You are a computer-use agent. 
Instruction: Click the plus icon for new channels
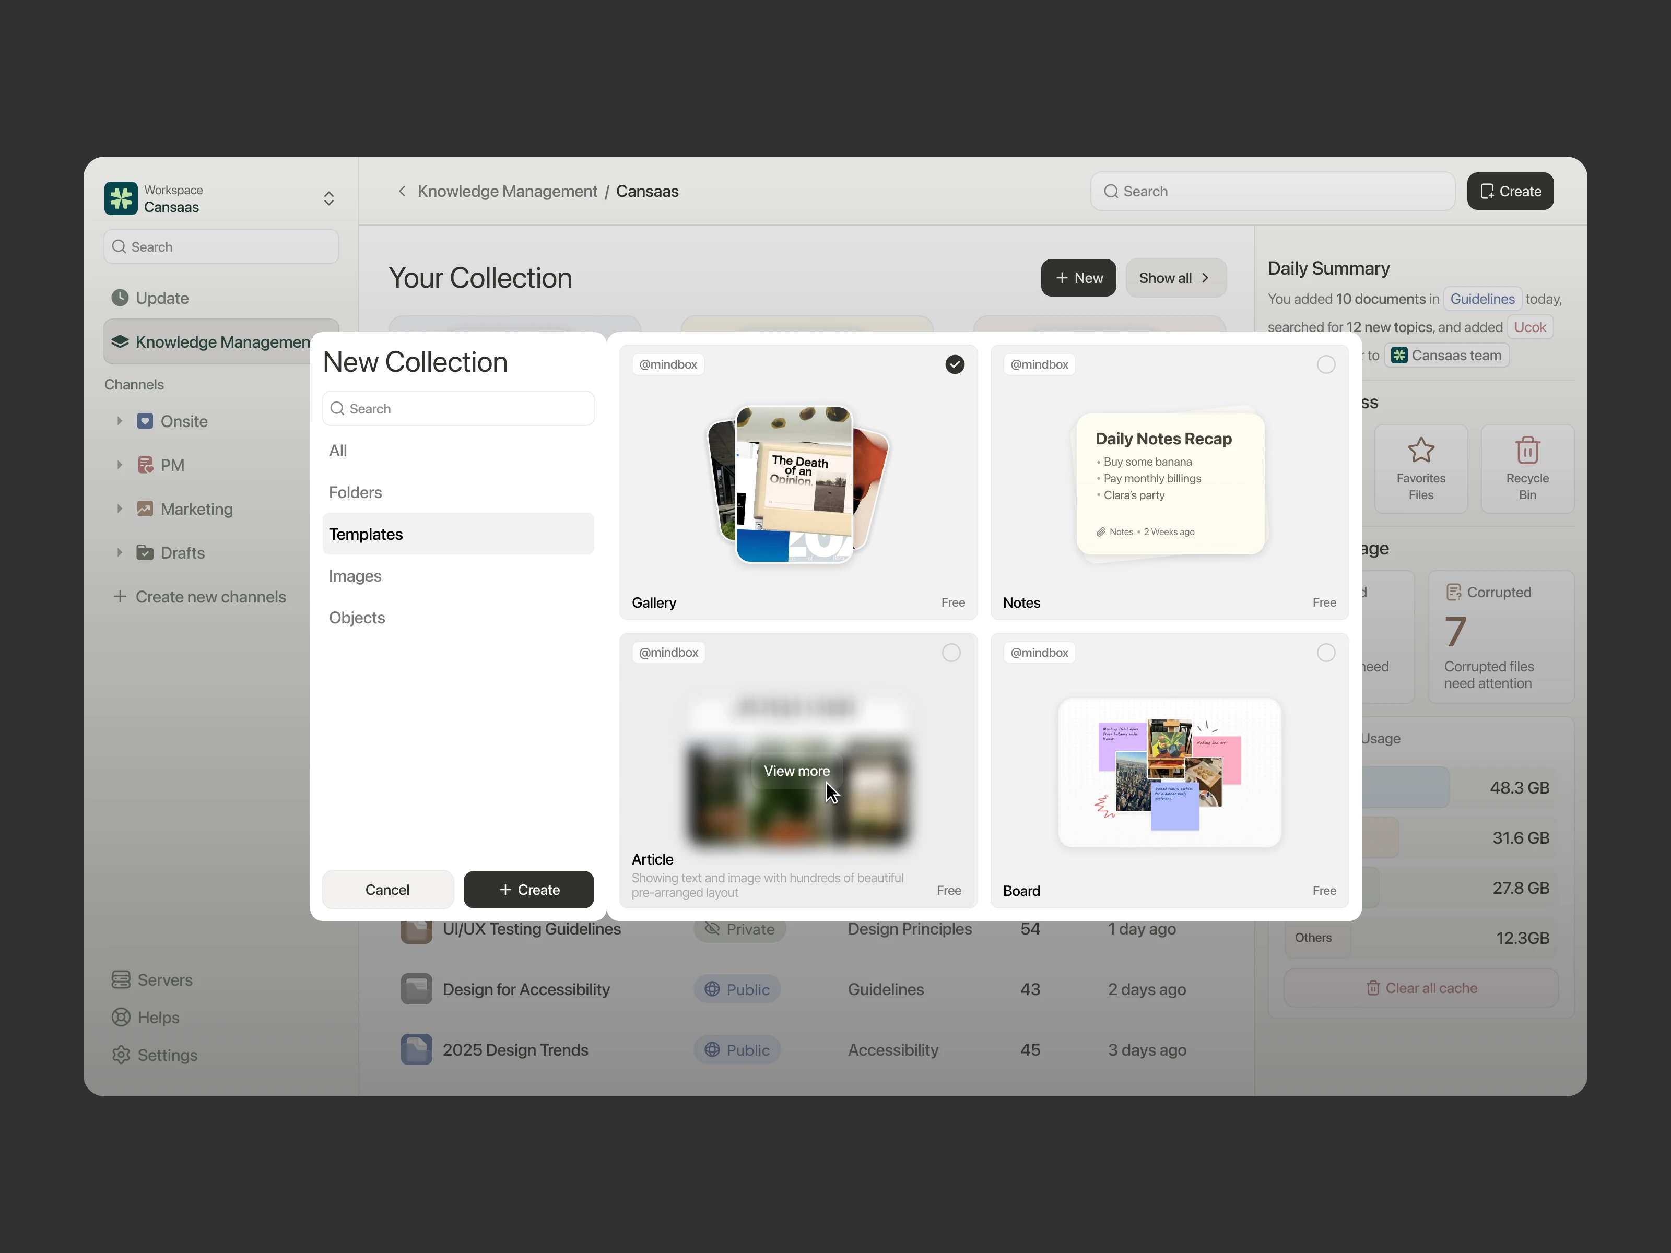point(120,597)
